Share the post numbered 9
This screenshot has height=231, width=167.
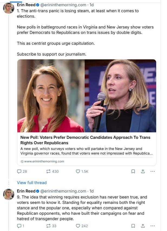point(143,226)
